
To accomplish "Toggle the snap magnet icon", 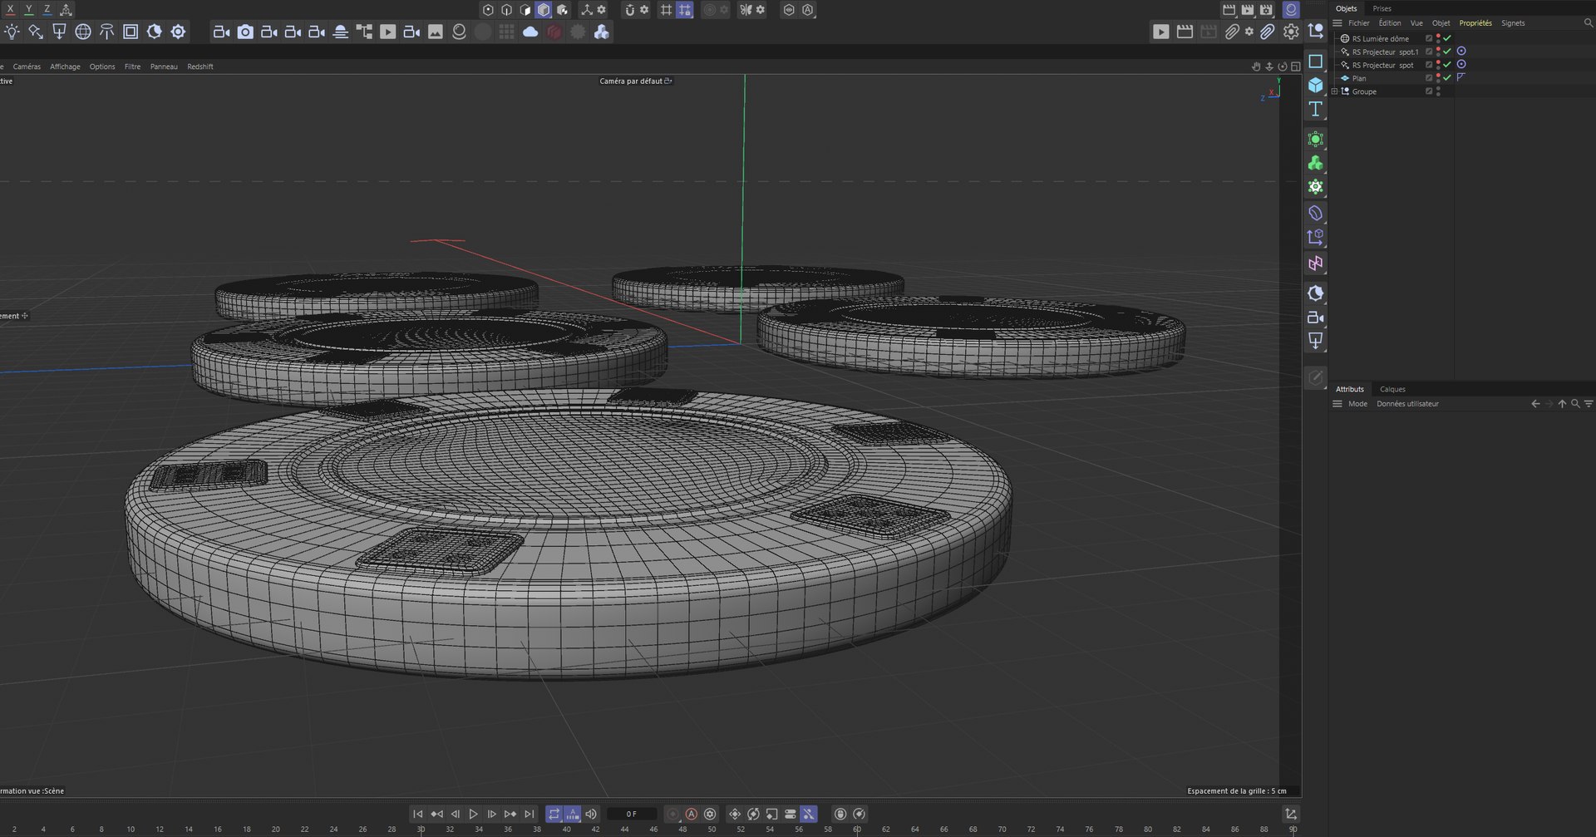I will (629, 10).
